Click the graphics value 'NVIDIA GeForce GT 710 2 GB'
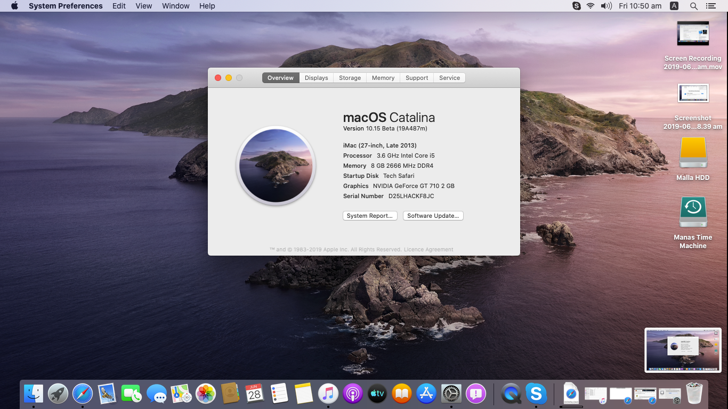This screenshot has width=728, height=409. coord(414,186)
